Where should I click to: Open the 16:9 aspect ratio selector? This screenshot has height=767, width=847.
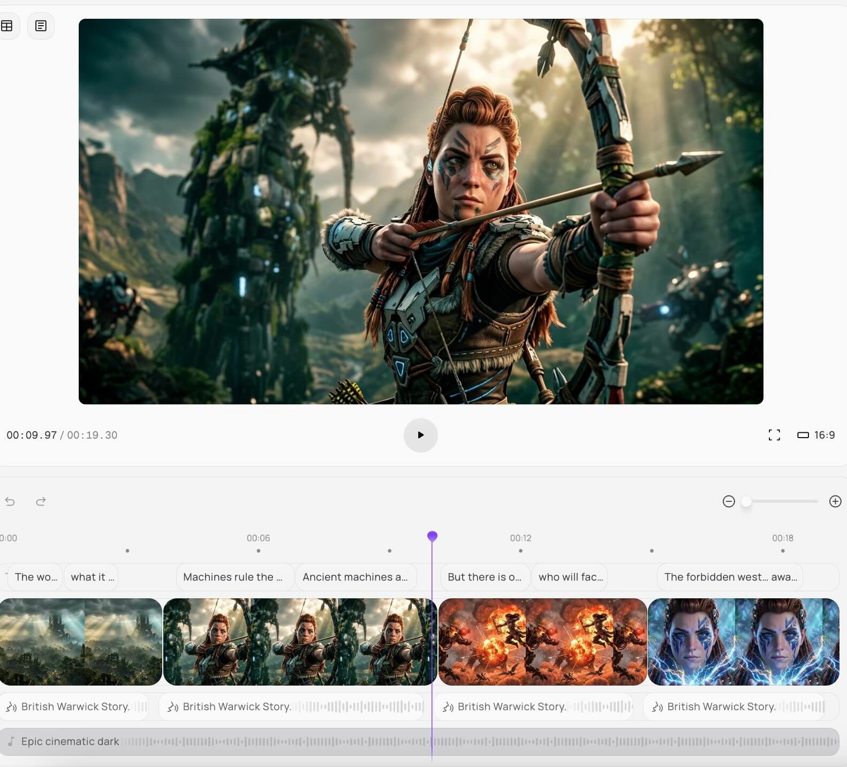(x=816, y=435)
